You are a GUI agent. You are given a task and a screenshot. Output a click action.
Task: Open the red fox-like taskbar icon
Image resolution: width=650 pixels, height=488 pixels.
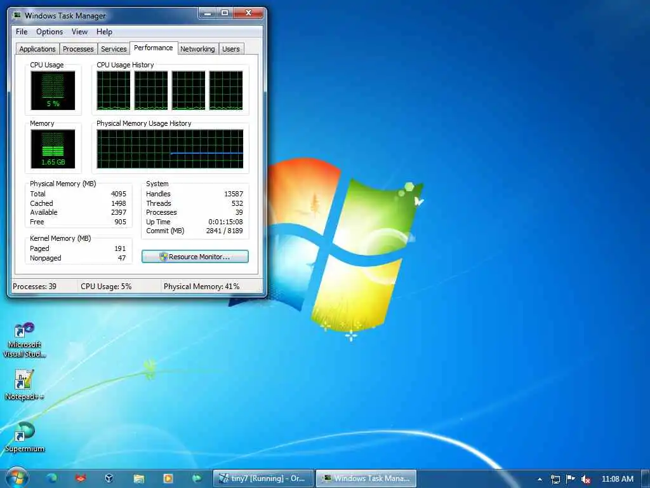point(81,478)
